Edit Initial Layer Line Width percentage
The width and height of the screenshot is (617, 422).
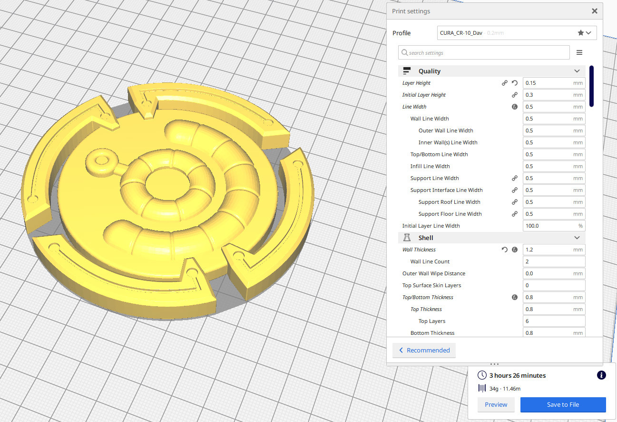pyautogui.click(x=554, y=226)
